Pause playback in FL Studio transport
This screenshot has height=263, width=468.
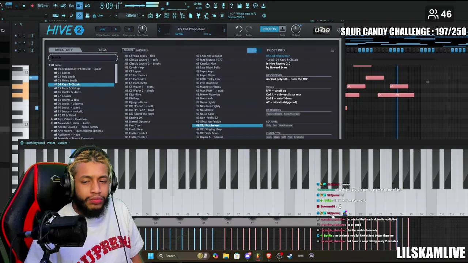[16, 6]
